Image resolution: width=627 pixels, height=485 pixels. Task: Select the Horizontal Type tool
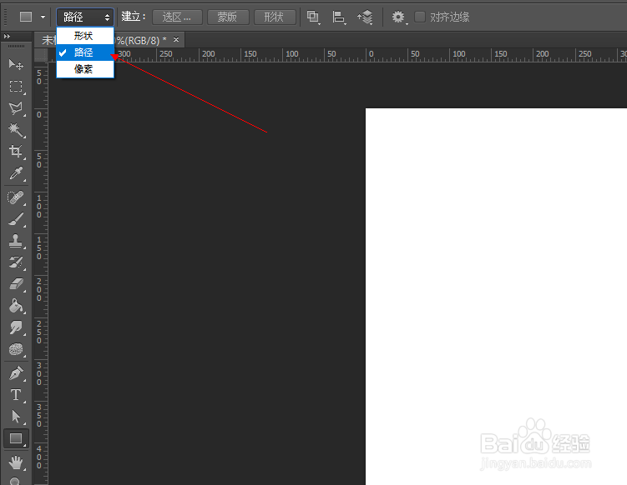click(16, 395)
